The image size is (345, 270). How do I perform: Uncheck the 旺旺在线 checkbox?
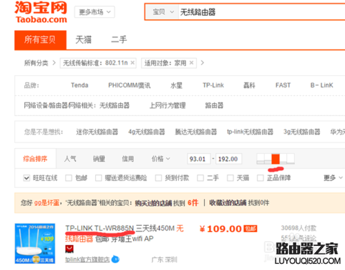click(27, 178)
